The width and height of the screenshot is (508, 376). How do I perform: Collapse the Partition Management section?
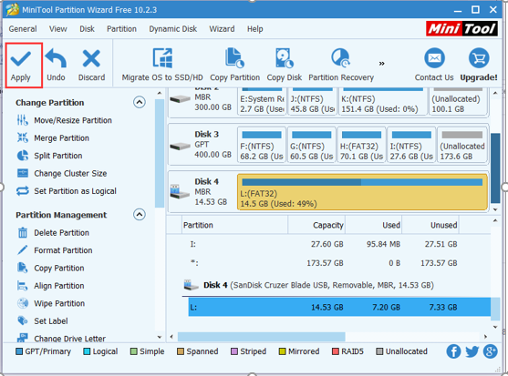(140, 215)
